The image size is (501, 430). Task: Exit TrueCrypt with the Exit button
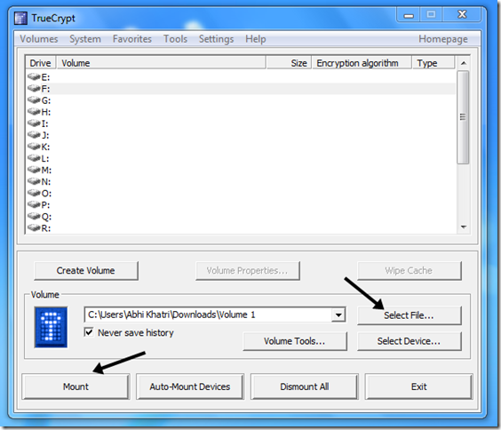coord(418,386)
